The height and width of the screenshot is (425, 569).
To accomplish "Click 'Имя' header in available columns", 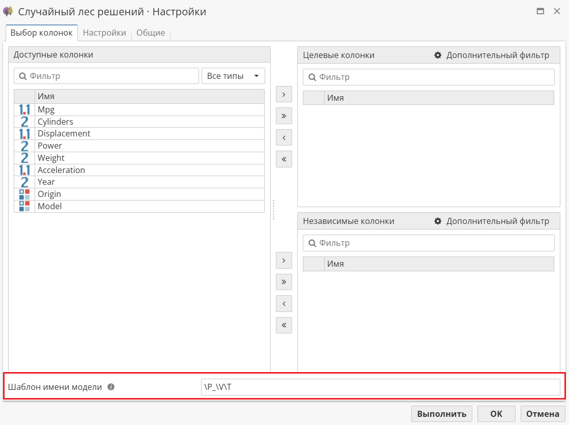I will click(x=149, y=96).
